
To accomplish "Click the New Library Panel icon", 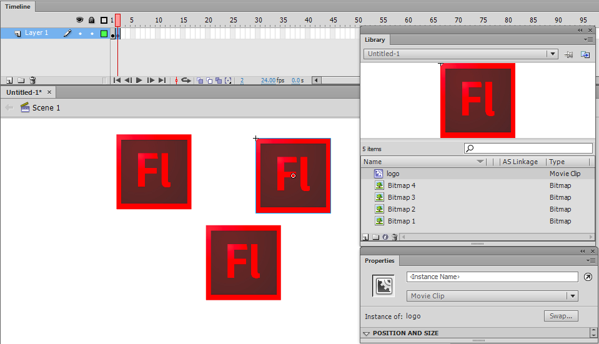I will (585, 54).
